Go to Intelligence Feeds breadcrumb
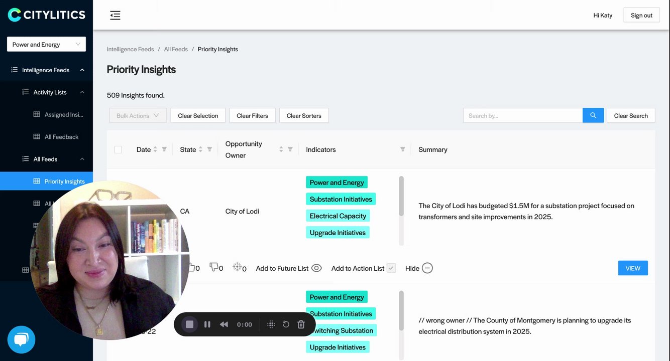The image size is (670, 361). point(130,49)
